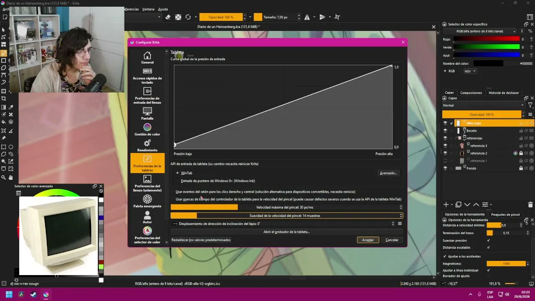Hide the dibu ropa layer
535x301 pixels.
pyautogui.click(x=445, y=123)
